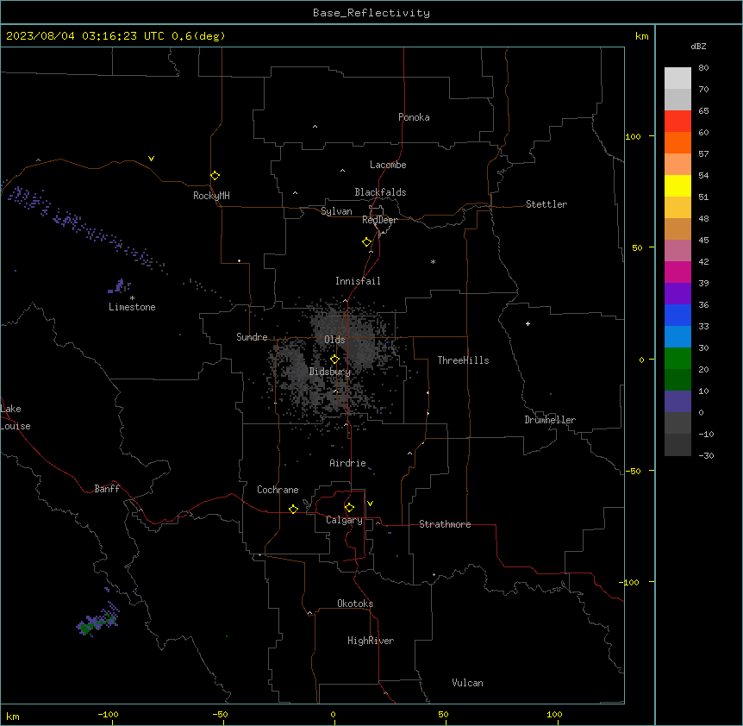Select the purple 39 dBZ legend swatch

(x=677, y=293)
